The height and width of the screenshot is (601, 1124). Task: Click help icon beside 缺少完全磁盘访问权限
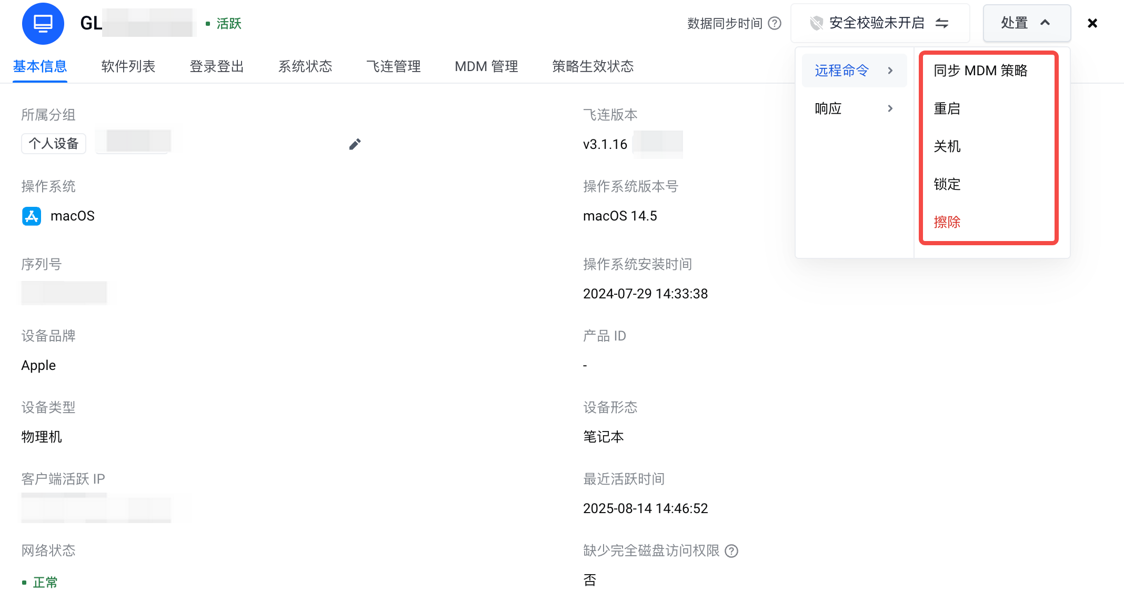coord(731,551)
